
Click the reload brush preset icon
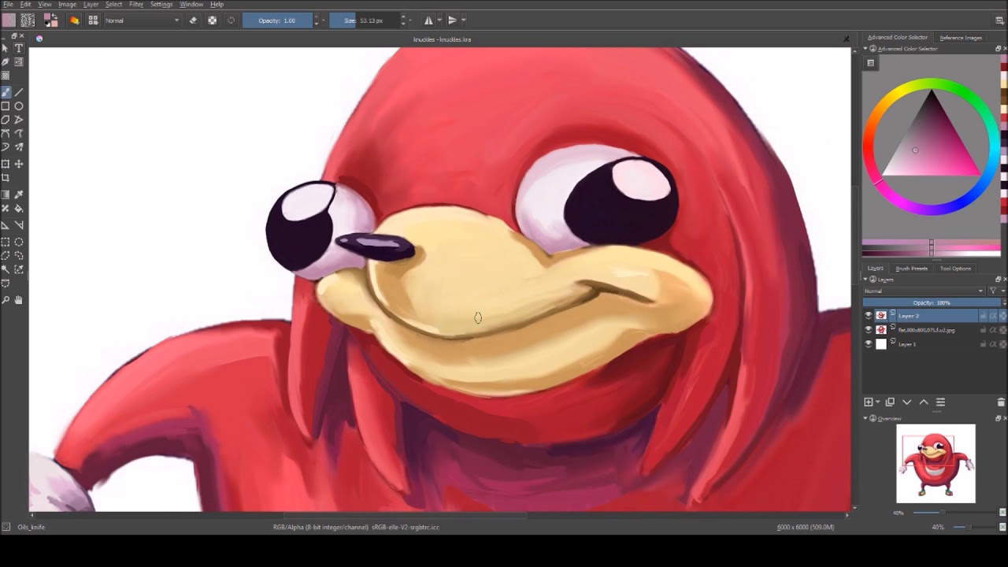[231, 20]
